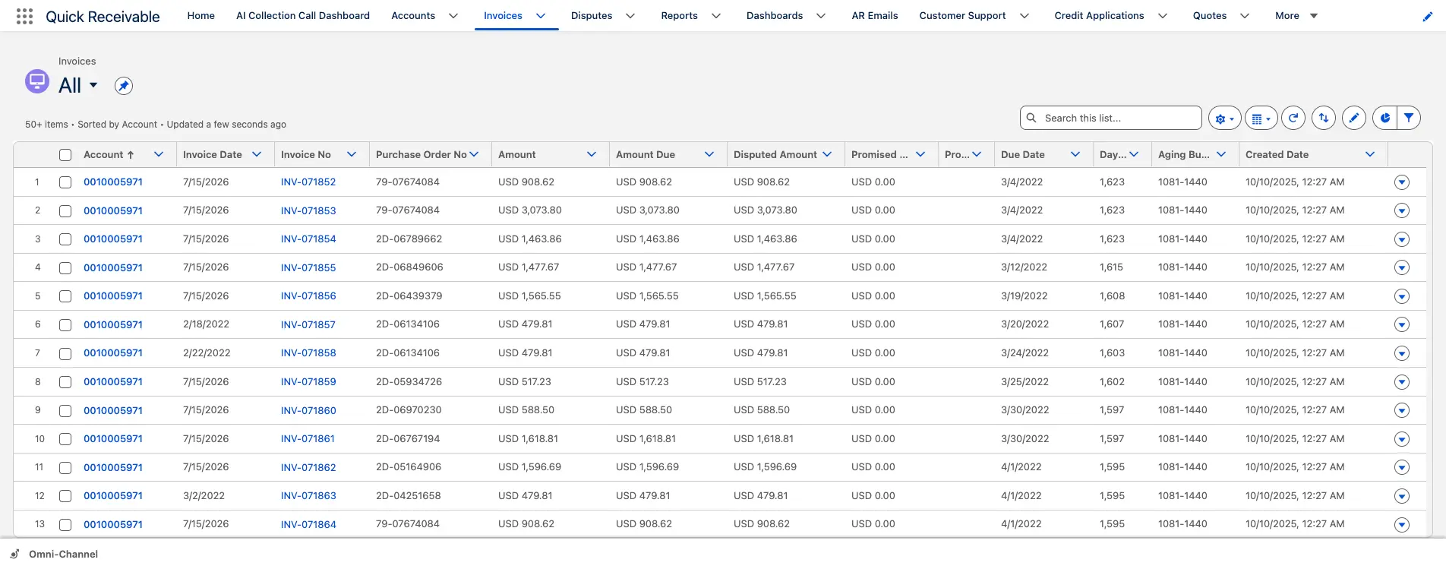The height and width of the screenshot is (569, 1446).
Task: Click the inline edit pencil button
Action: click(1353, 118)
